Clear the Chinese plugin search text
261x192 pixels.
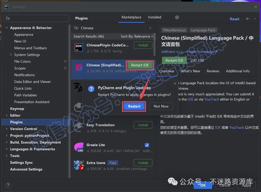point(150,28)
